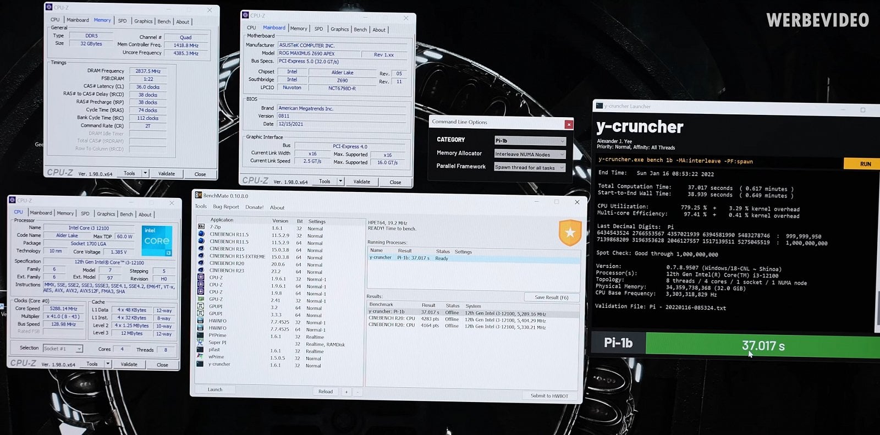Open the Memory Allocator dropdown

[x=530, y=154]
